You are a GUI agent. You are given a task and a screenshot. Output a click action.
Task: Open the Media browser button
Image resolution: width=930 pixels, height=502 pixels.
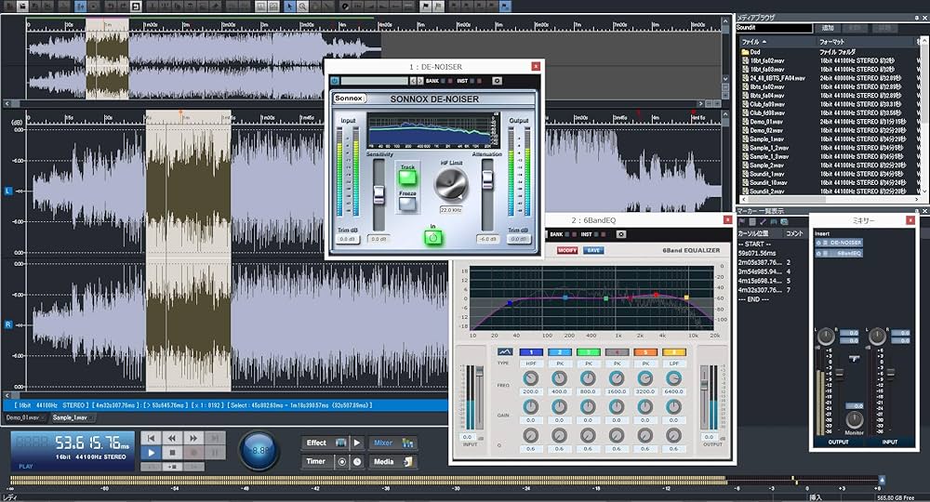pos(392,461)
